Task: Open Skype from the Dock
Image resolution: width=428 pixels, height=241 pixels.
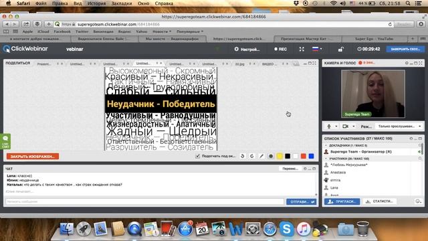Action: (286, 229)
